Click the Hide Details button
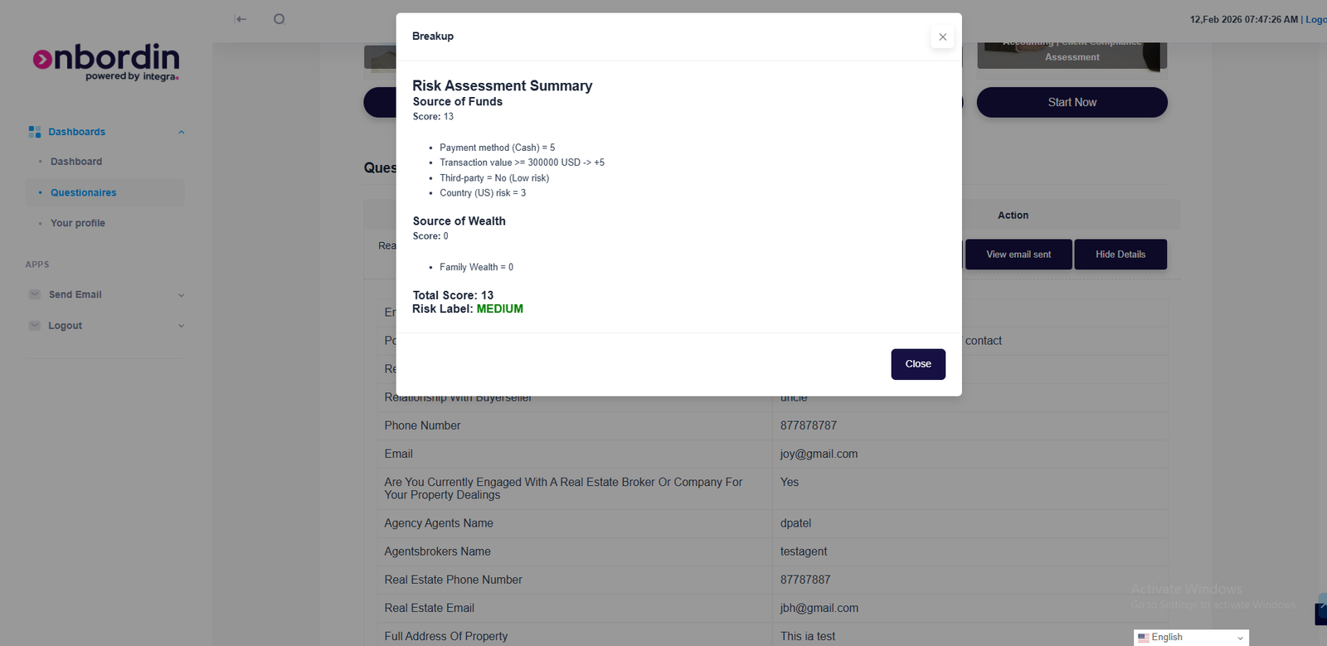 click(1120, 255)
